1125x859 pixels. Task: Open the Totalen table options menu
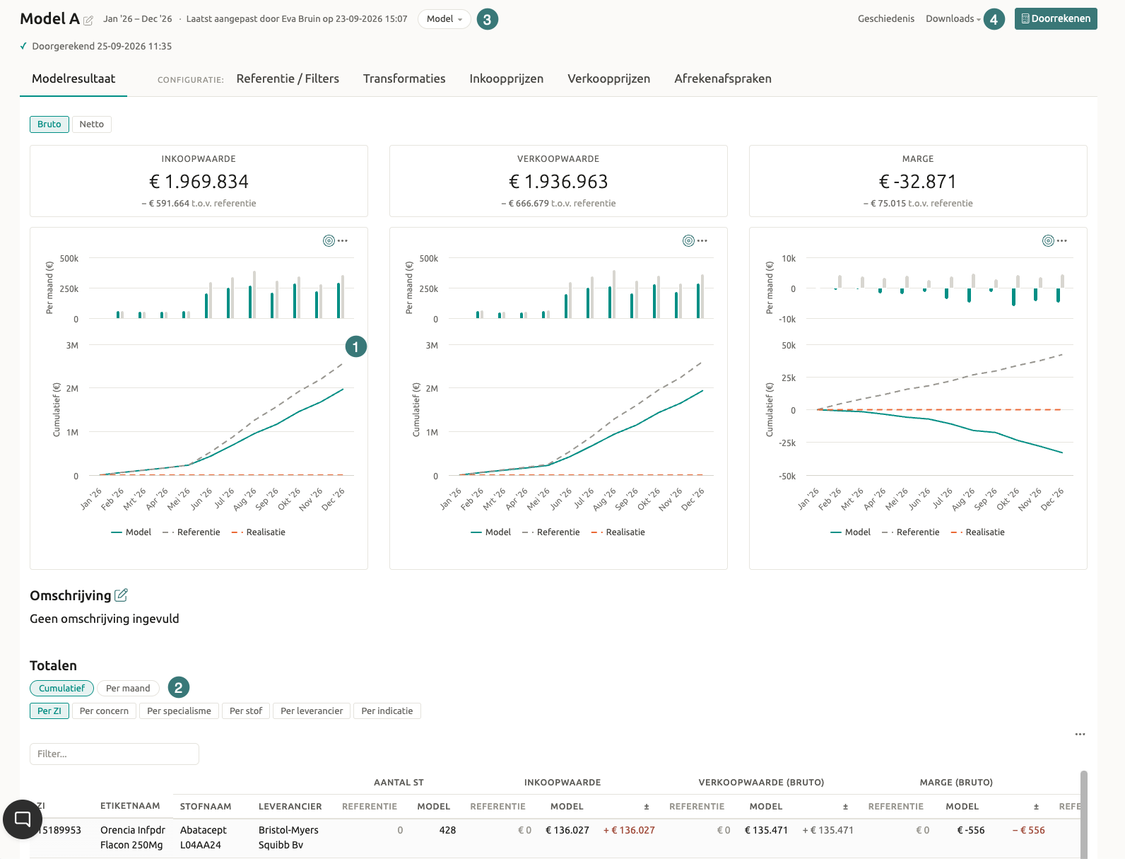[1080, 734]
